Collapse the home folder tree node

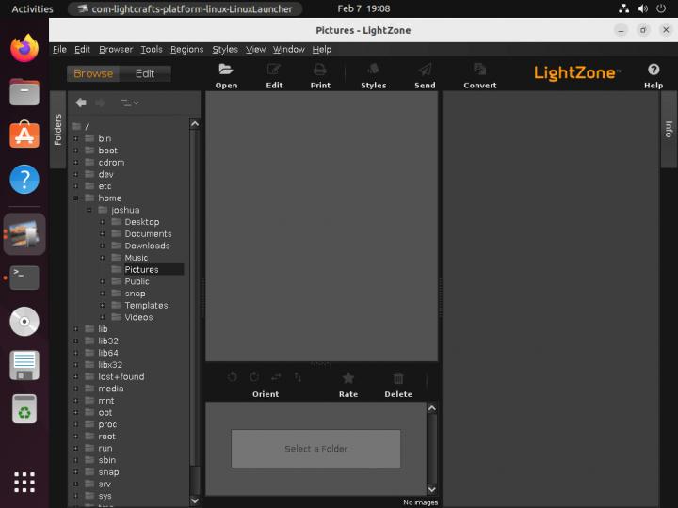(x=76, y=198)
